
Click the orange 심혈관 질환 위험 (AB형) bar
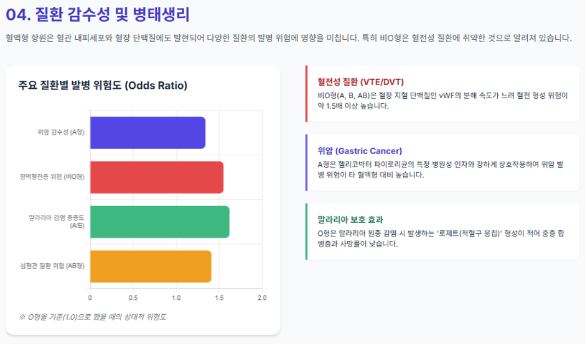pos(151,266)
